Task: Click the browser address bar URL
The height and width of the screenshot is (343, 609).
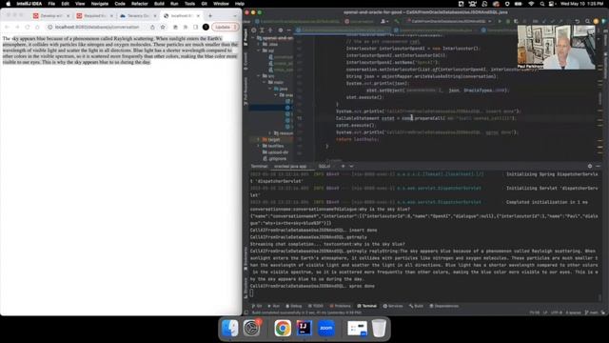Action: [97, 27]
